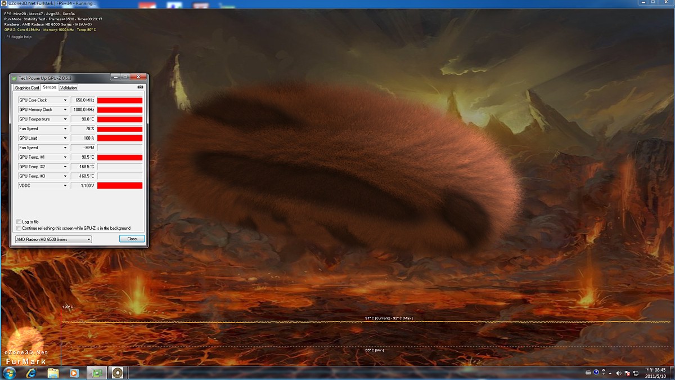
Task: Click the GPU Load red graph bar
Action: 120,138
